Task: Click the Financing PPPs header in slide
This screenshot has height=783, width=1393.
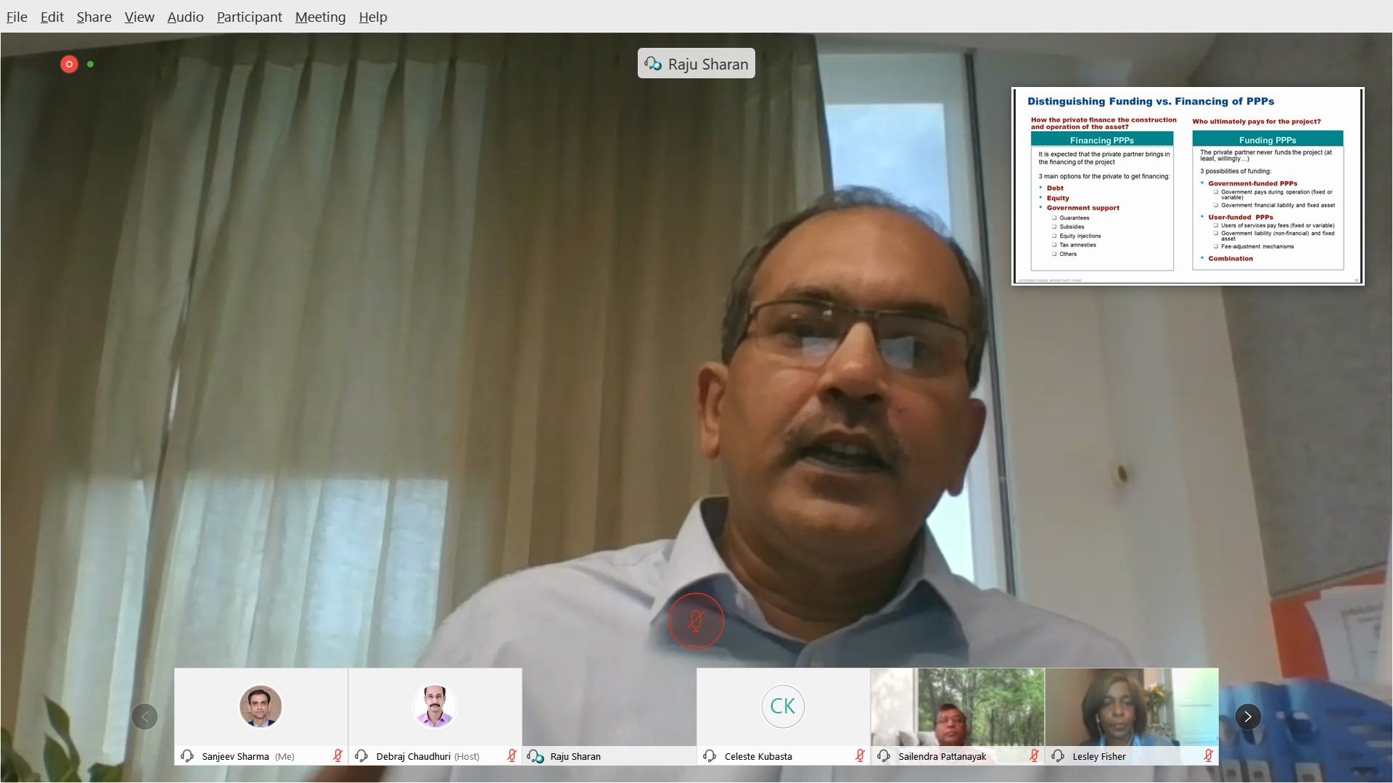Action: coord(1101,140)
